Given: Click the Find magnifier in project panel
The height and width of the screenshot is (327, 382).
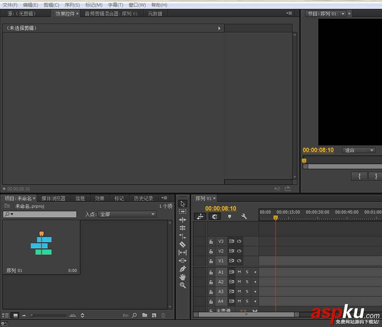Looking at the screenshot, I should (x=134, y=315).
